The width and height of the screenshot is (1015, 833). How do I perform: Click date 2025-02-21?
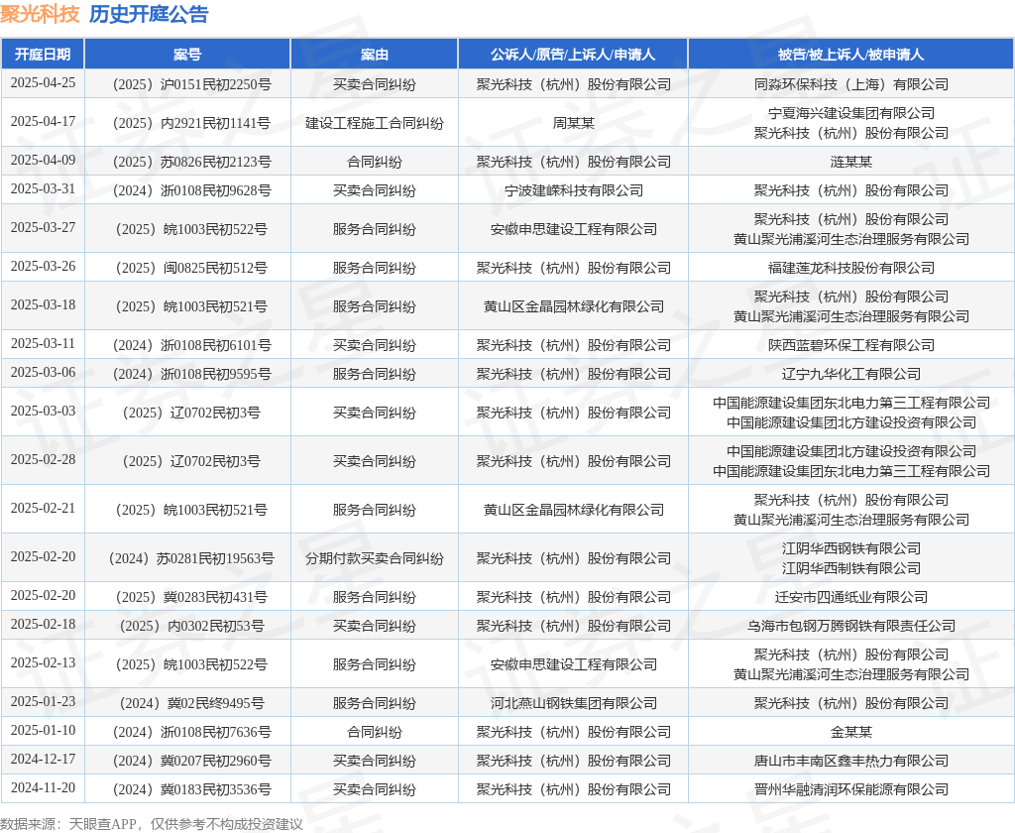coord(43,509)
